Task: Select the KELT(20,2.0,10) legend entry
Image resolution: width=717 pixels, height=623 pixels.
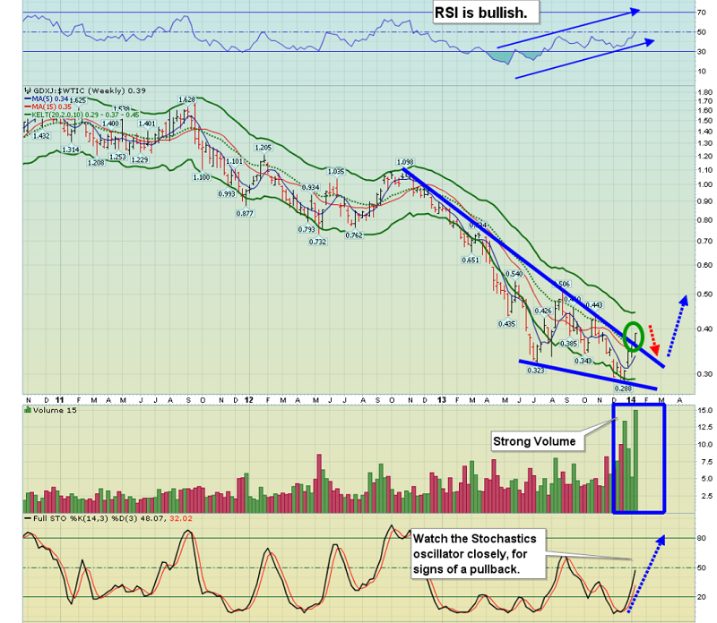Action: coord(81,114)
